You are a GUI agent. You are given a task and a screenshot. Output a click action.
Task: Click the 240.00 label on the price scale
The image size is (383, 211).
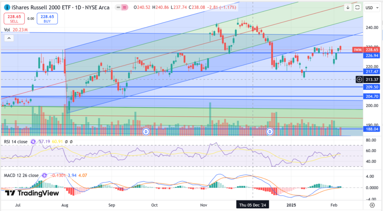click(372, 28)
